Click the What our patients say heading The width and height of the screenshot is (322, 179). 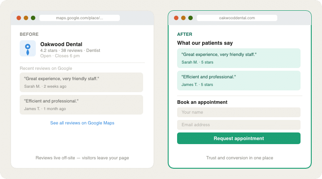(x=205, y=43)
